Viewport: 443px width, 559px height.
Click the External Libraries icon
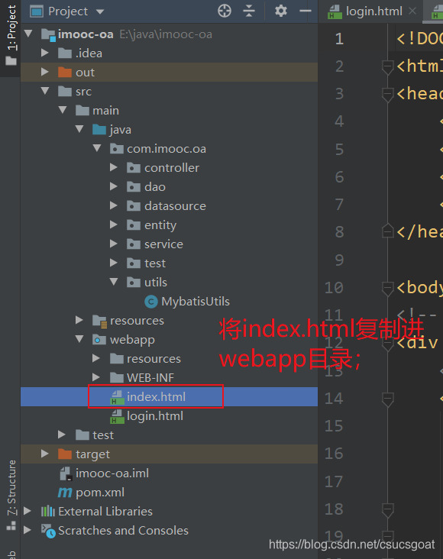click(48, 512)
